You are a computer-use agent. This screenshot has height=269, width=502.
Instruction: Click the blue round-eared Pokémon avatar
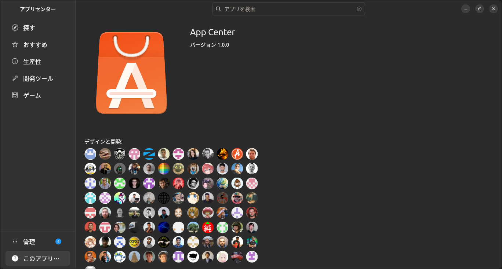[120, 257]
